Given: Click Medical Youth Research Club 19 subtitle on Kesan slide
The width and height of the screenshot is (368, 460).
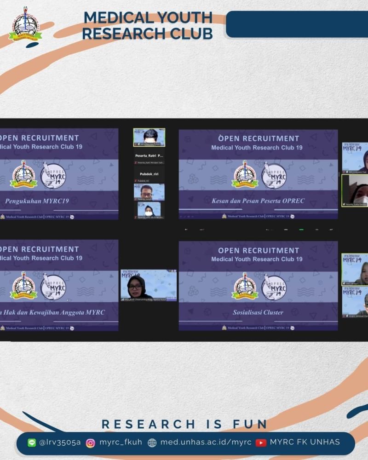Looking at the screenshot, I should click(x=257, y=148).
